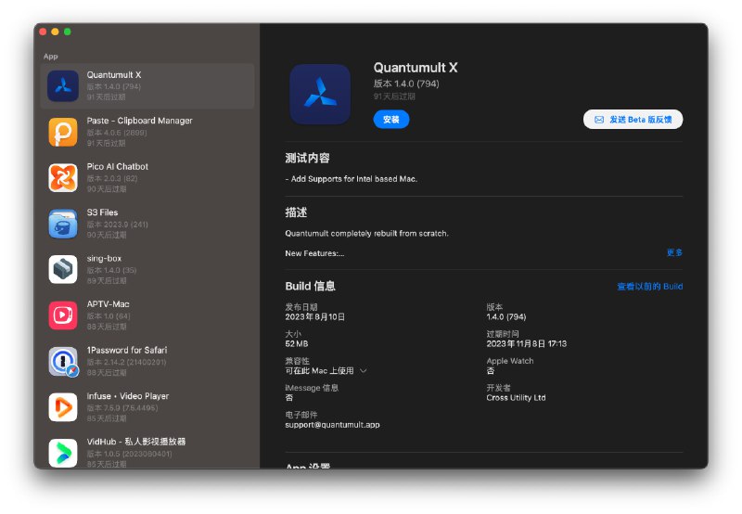Click developer name Cross Utility Ltd
Image resolution: width=742 pixels, height=514 pixels.
(516, 398)
